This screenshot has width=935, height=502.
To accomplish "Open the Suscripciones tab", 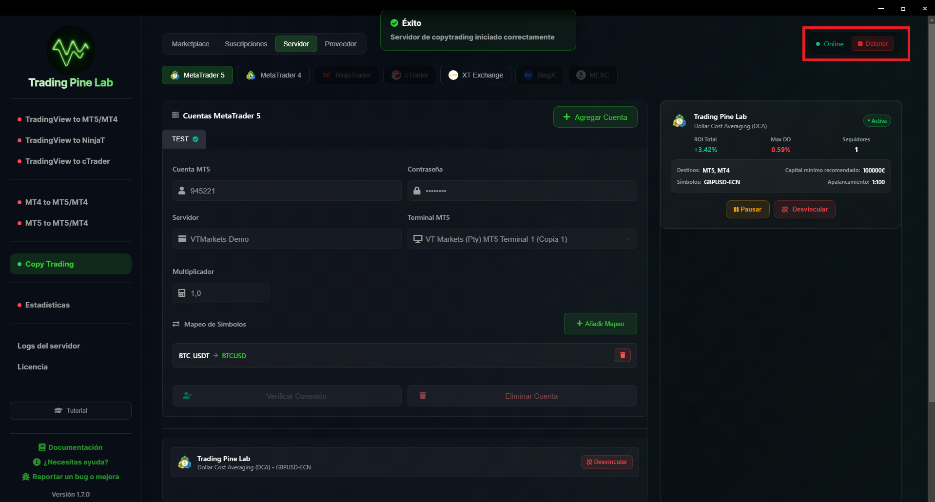I will 246,44.
